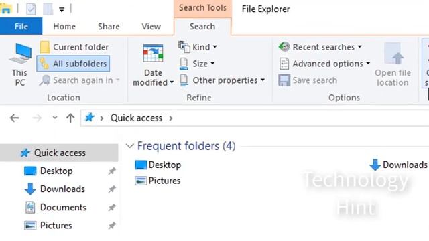
Task: Select Current folder search scope
Action: tap(74, 47)
